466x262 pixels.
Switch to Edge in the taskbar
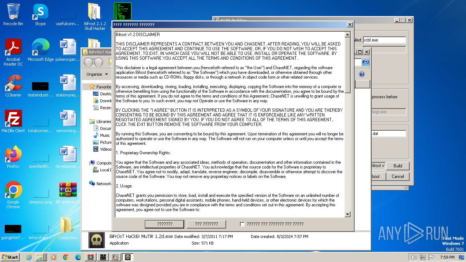(x=78, y=257)
